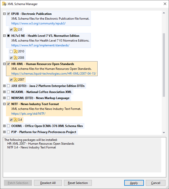
Task: Click the schema folder icon beside 2010
Action: tap(15, 51)
